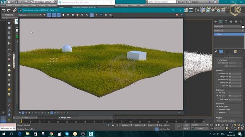Toggle the green channel button in V-Ray frame buffer
The width and height of the screenshot is (245, 137).
[x=54, y=15]
